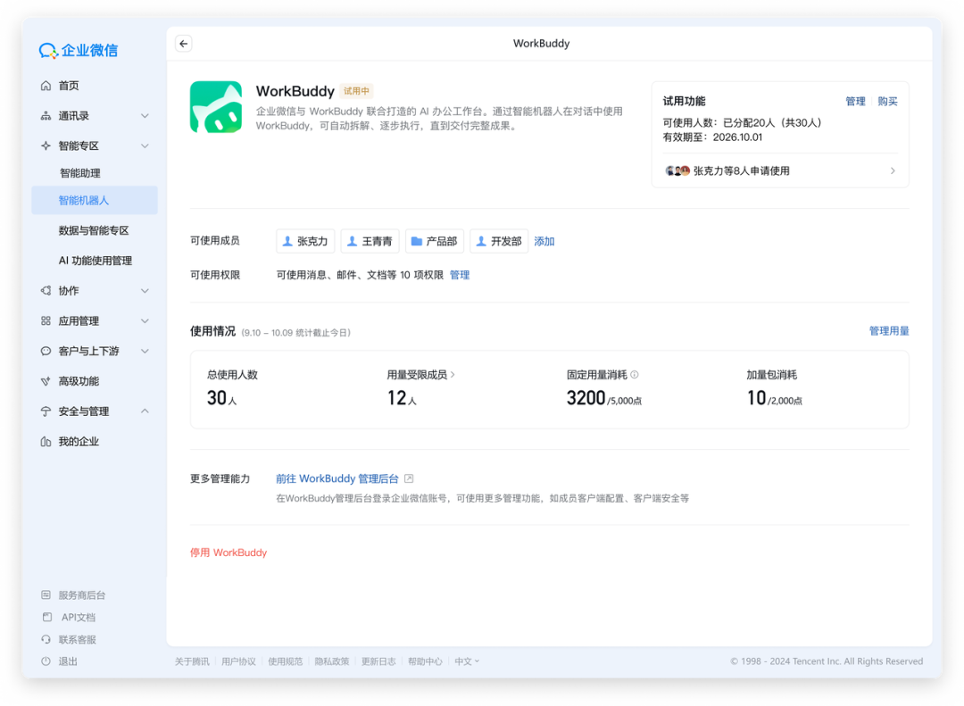The width and height of the screenshot is (964, 706).
Task: Click the back arrow button
Action: [x=183, y=44]
